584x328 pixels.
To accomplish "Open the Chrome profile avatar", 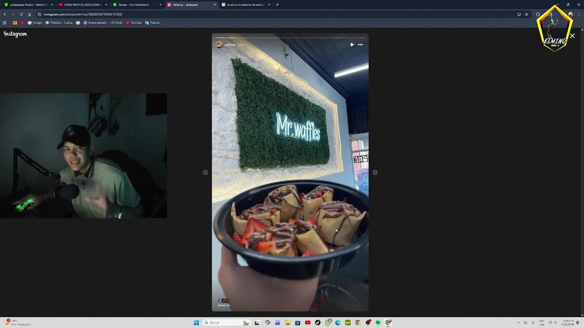I will [570, 14].
